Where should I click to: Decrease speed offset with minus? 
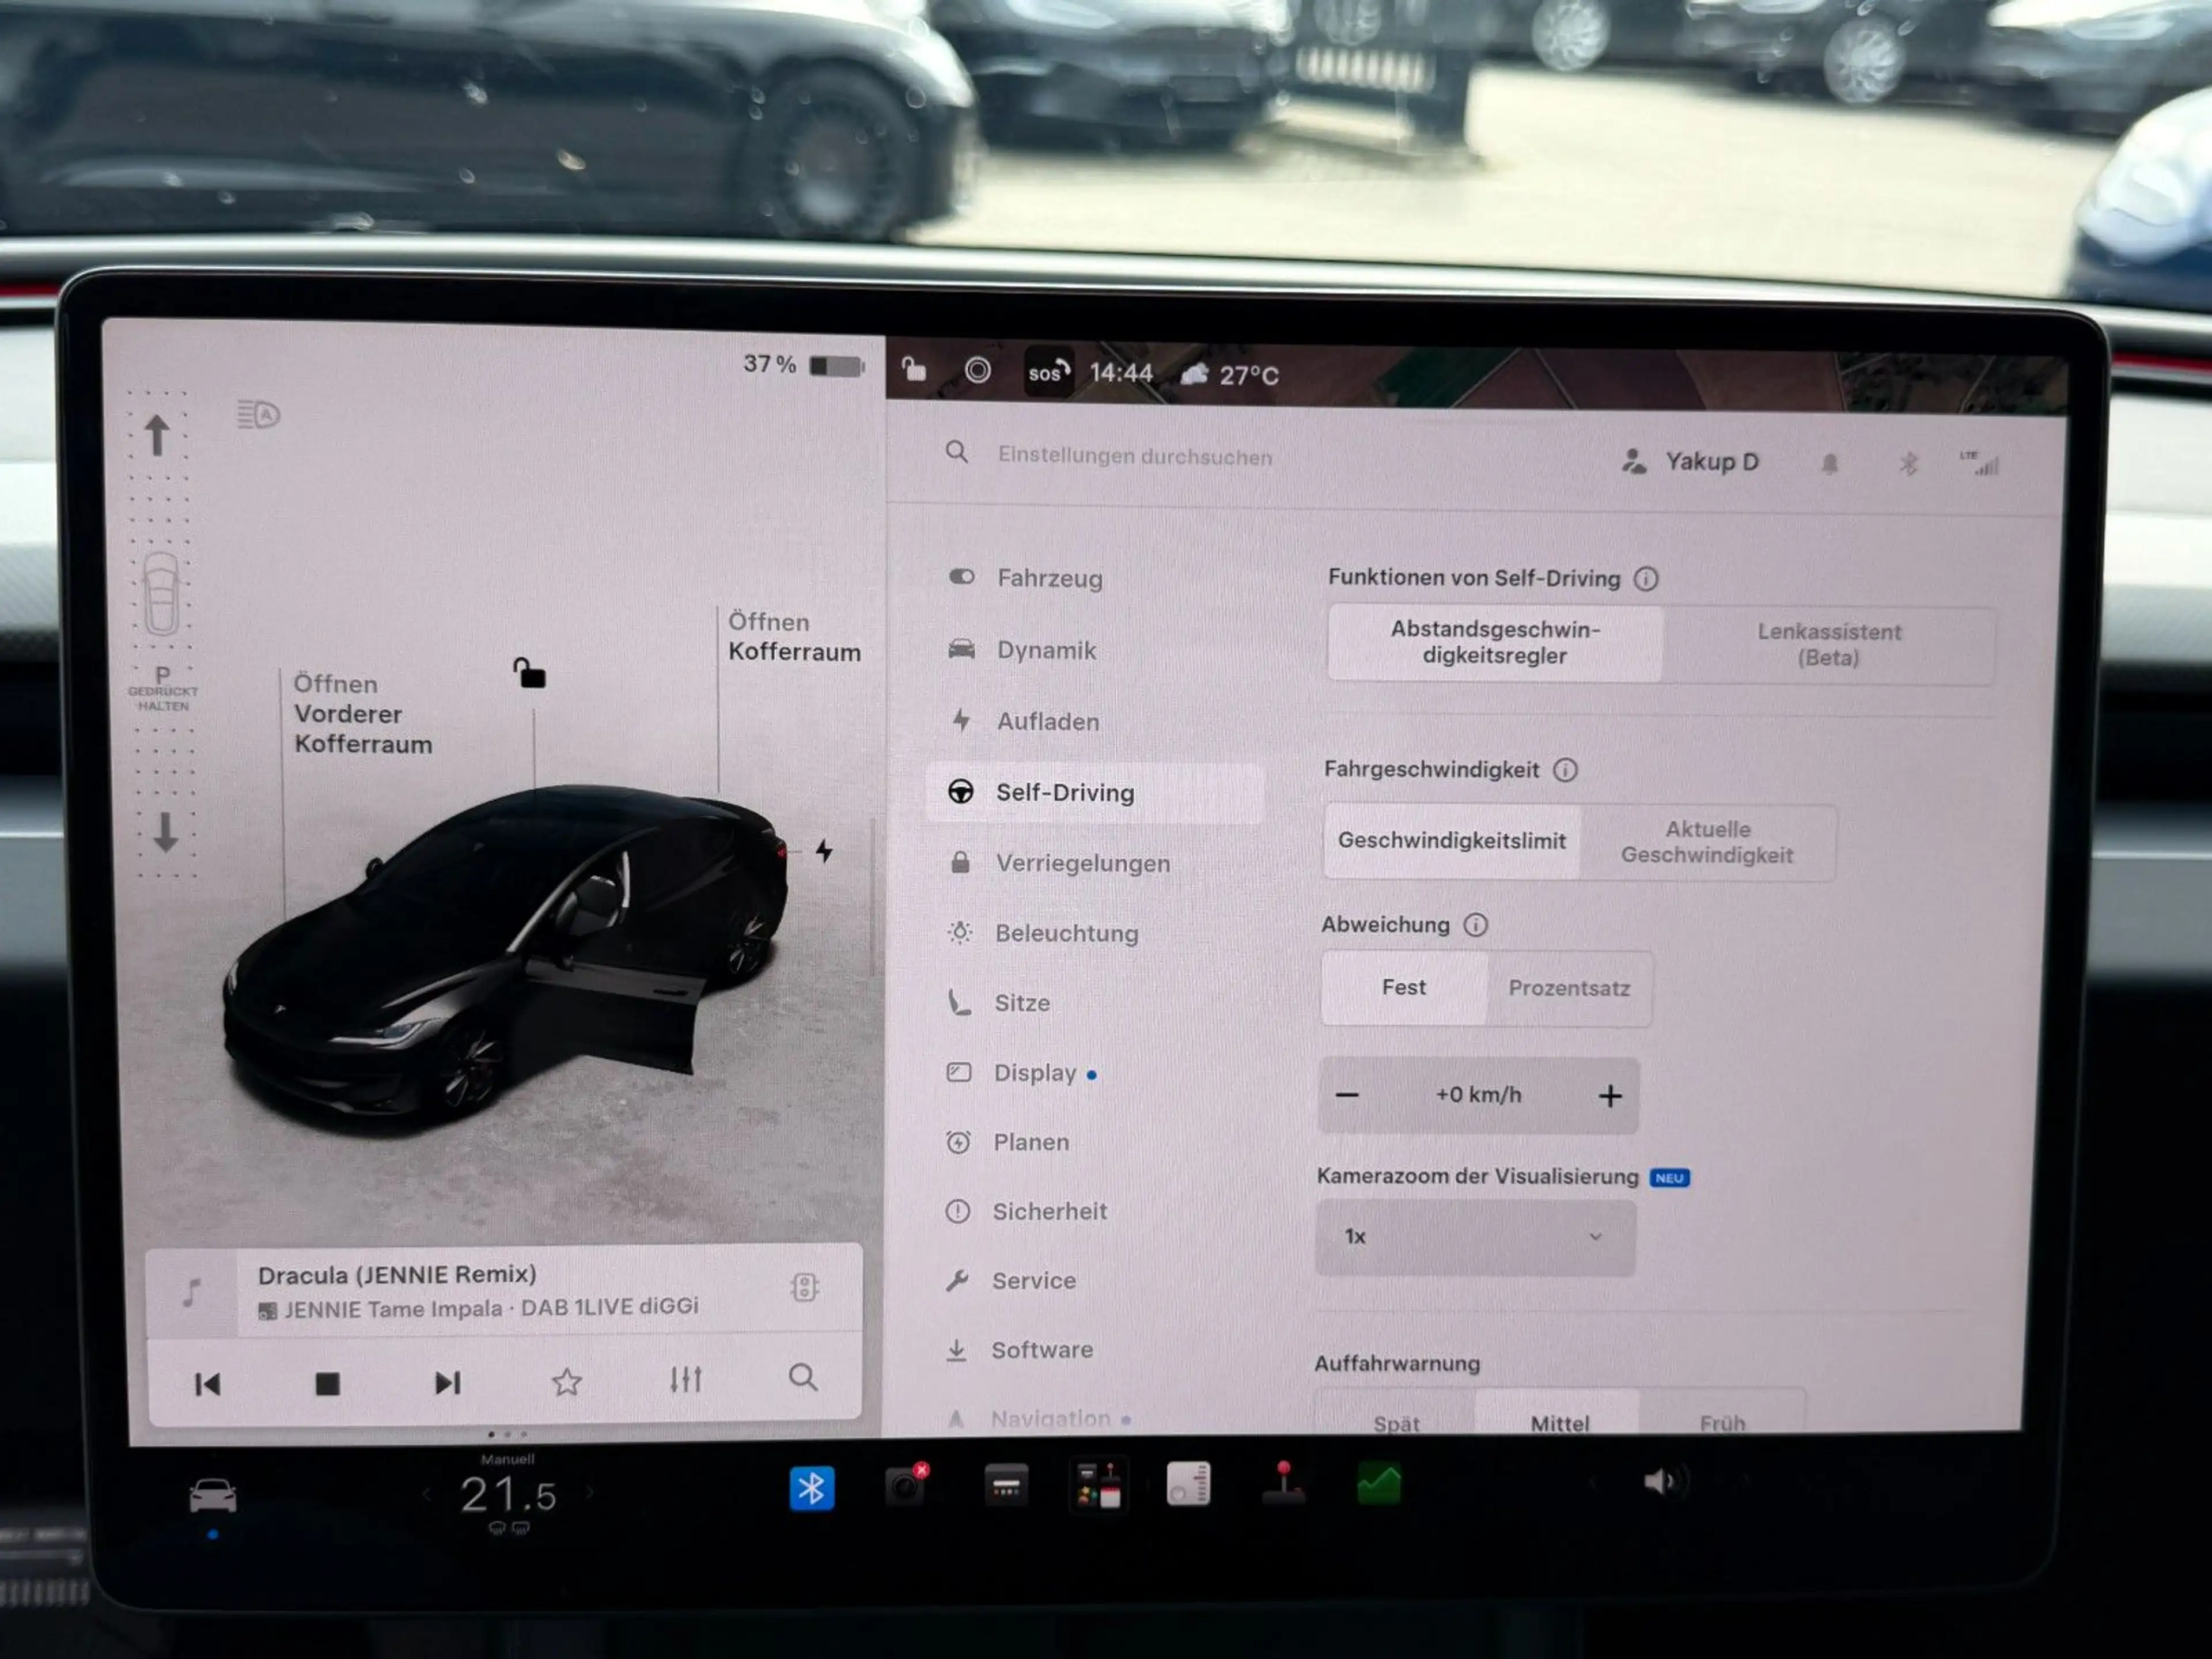click(x=1347, y=1095)
